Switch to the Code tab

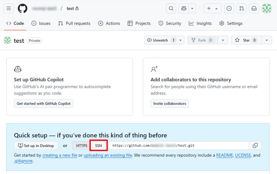(x=15, y=23)
